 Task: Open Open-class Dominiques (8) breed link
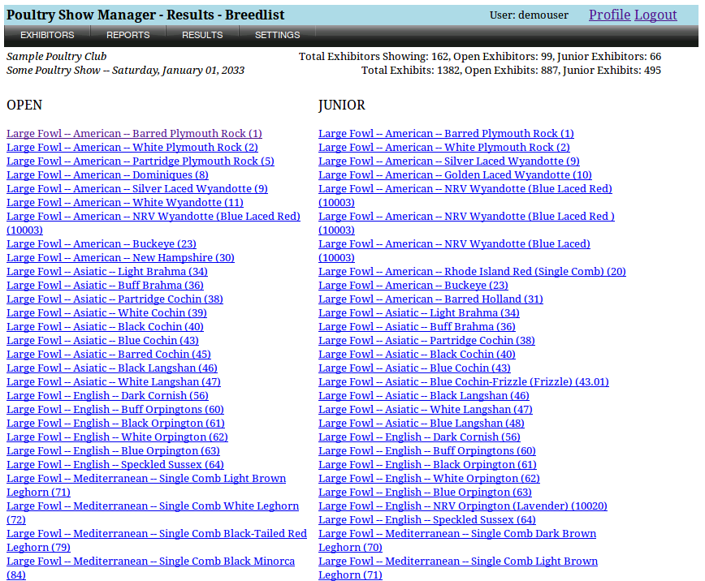click(x=107, y=175)
